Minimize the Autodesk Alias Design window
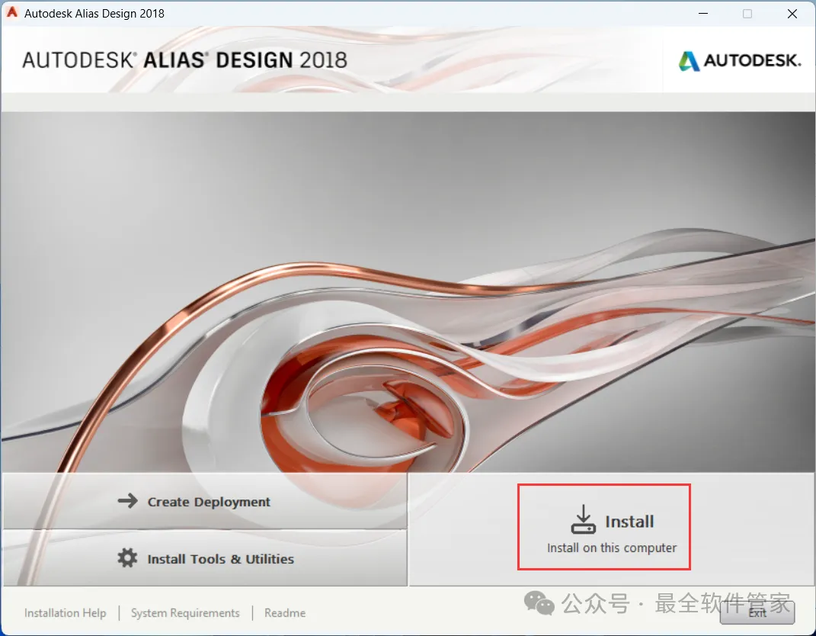816x636 pixels. pyautogui.click(x=703, y=14)
